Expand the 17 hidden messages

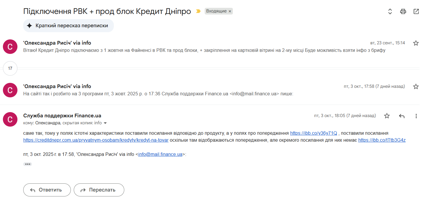(10, 69)
